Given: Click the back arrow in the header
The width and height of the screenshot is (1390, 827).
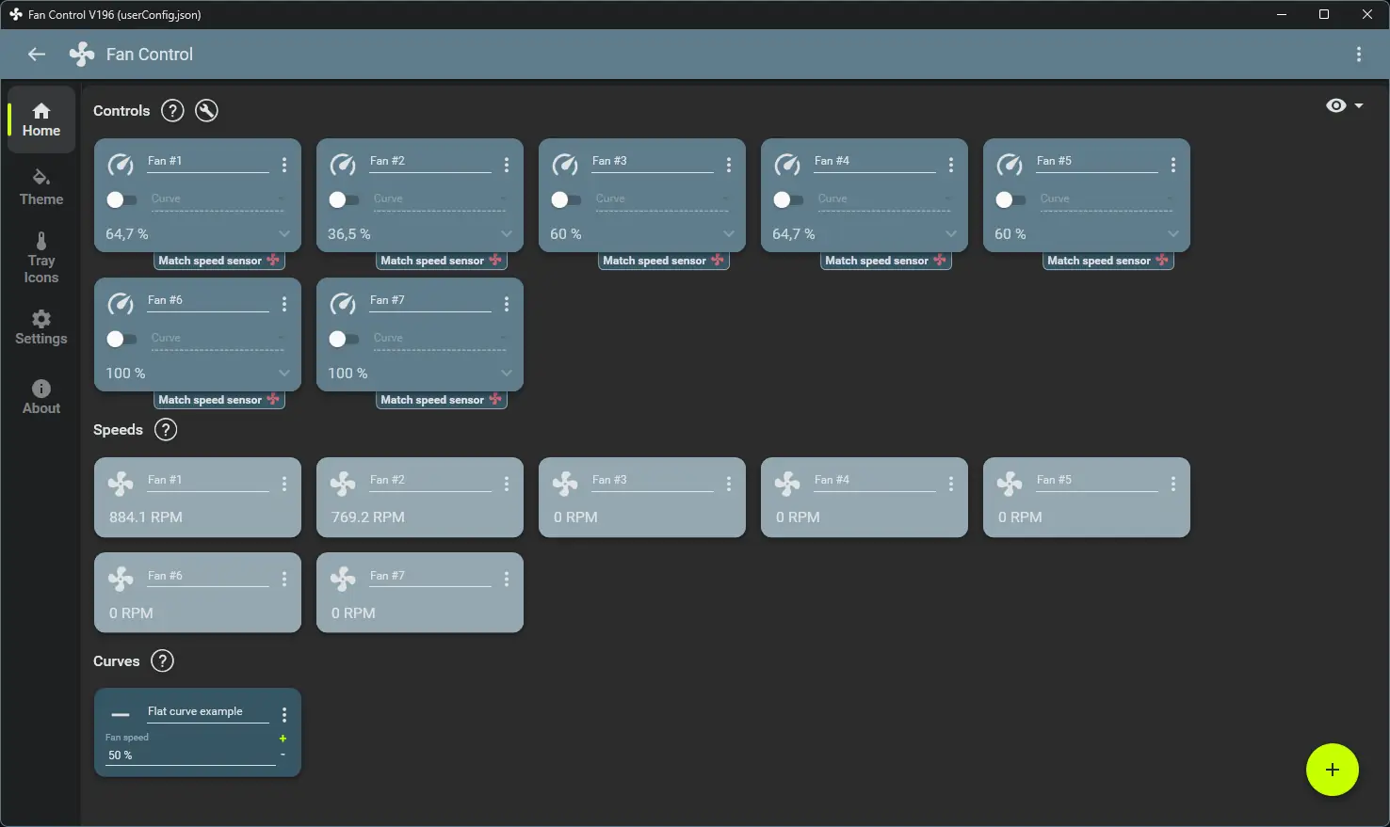Looking at the screenshot, I should [37, 55].
